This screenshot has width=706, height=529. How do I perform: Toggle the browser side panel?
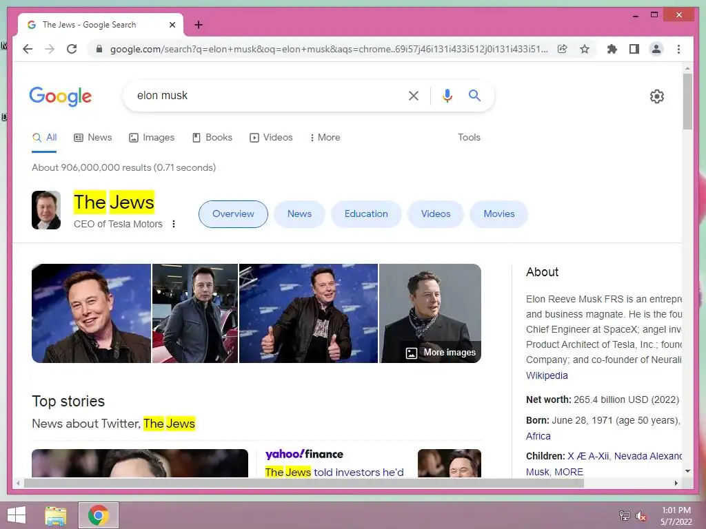coord(634,49)
